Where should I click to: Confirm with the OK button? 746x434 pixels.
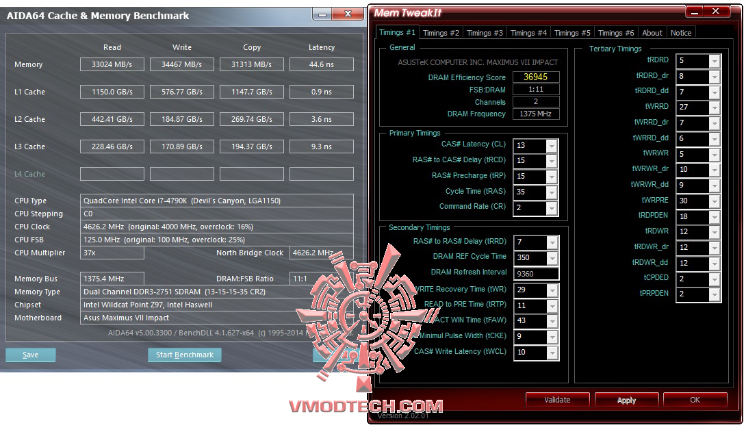(x=695, y=400)
